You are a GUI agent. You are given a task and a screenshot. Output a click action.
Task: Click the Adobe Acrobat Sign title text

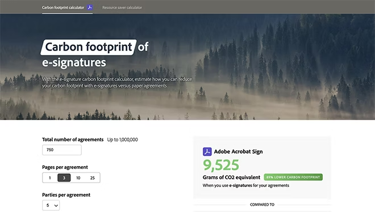[x=238, y=152]
